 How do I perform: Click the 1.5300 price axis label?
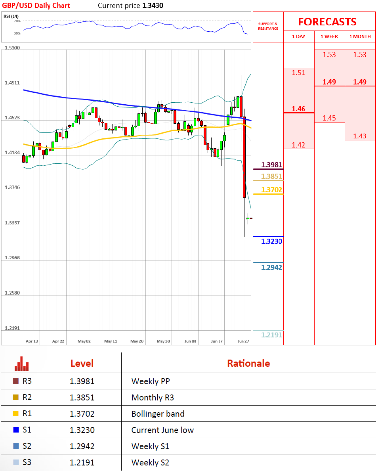point(12,48)
